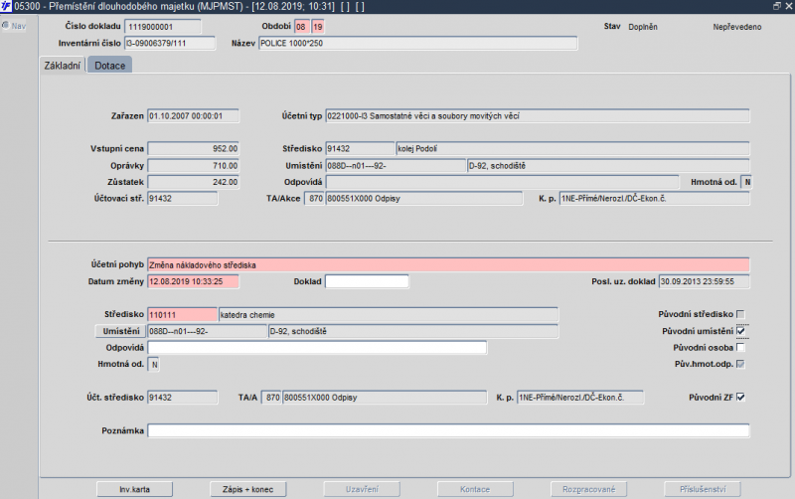This screenshot has width=795, height=499.
Task: Select the Účetní pohyb field
Action: pyautogui.click(x=448, y=265)
